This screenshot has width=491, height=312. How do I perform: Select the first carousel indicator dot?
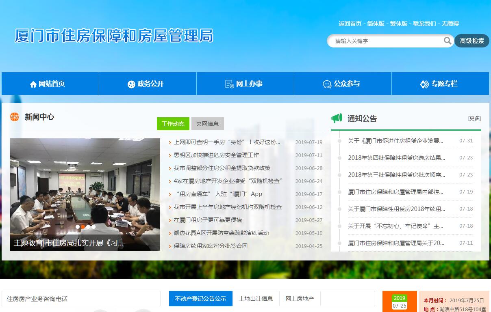78,227
